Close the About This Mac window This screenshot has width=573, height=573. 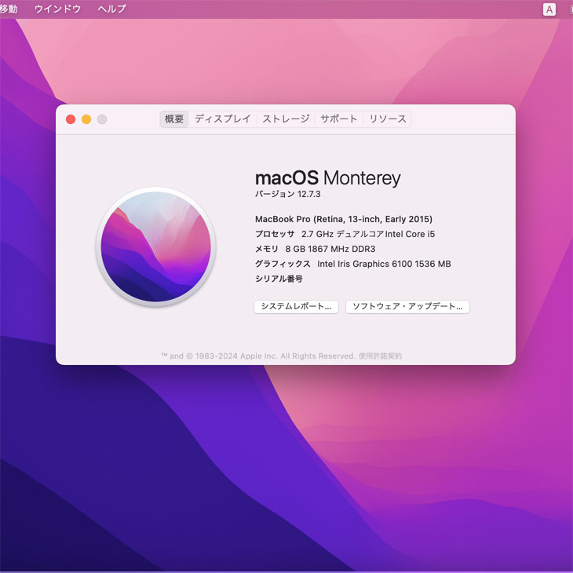[x=71, y=119]
